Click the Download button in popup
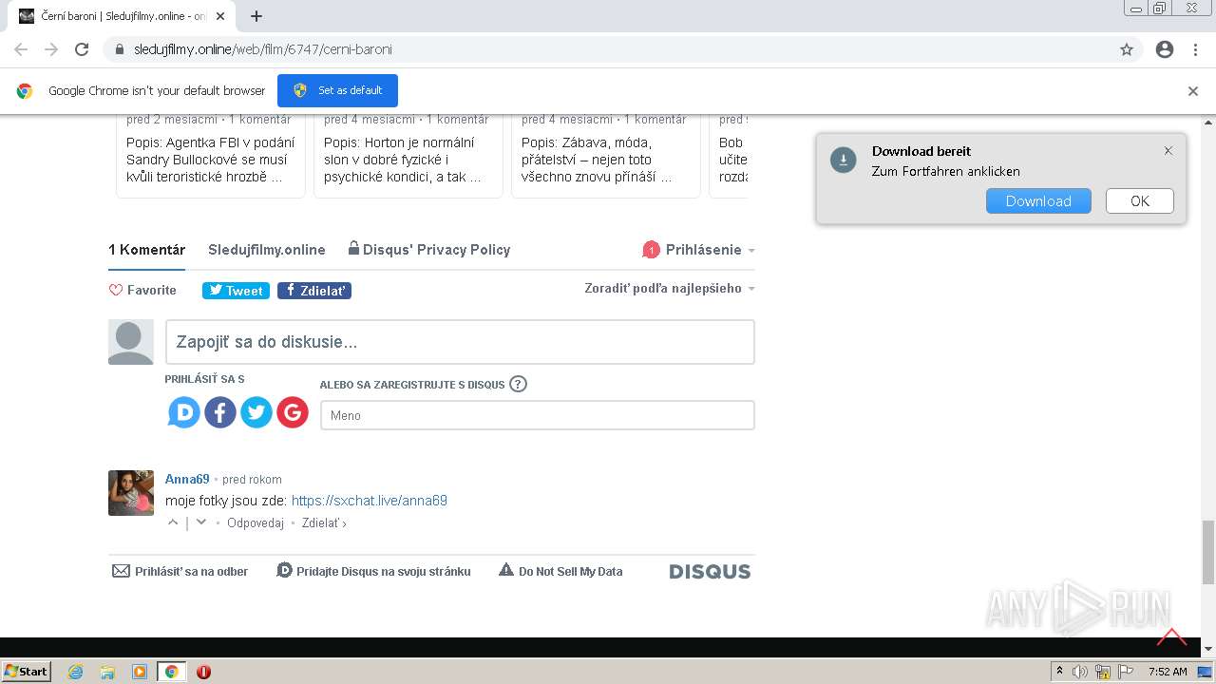The height and width of the screenshot is (684, 1216). (x=1038, y=200)
